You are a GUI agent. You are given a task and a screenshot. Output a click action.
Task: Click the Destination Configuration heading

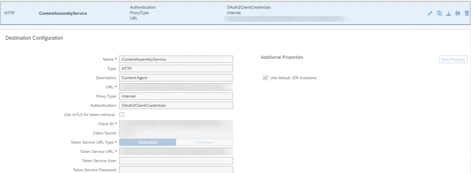coord(34,38)
